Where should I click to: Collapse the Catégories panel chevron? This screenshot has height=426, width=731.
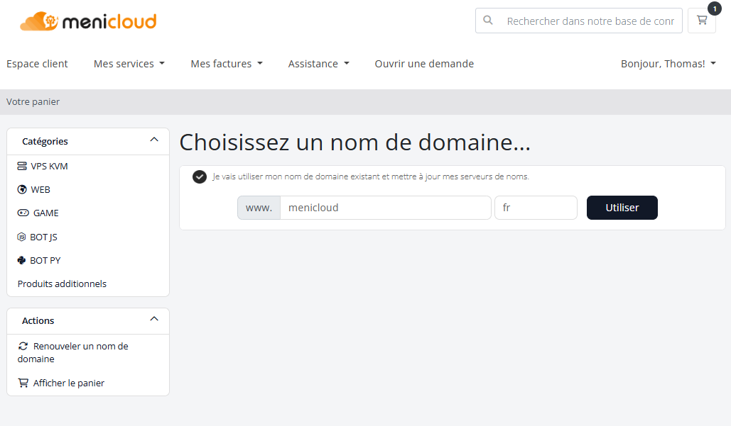(x=154, y=140)
